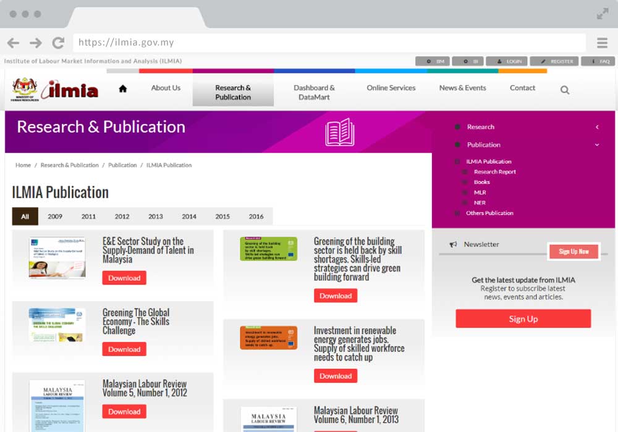
Task: Collapse Publication sidebar section chevron
Action: point(597,145)
